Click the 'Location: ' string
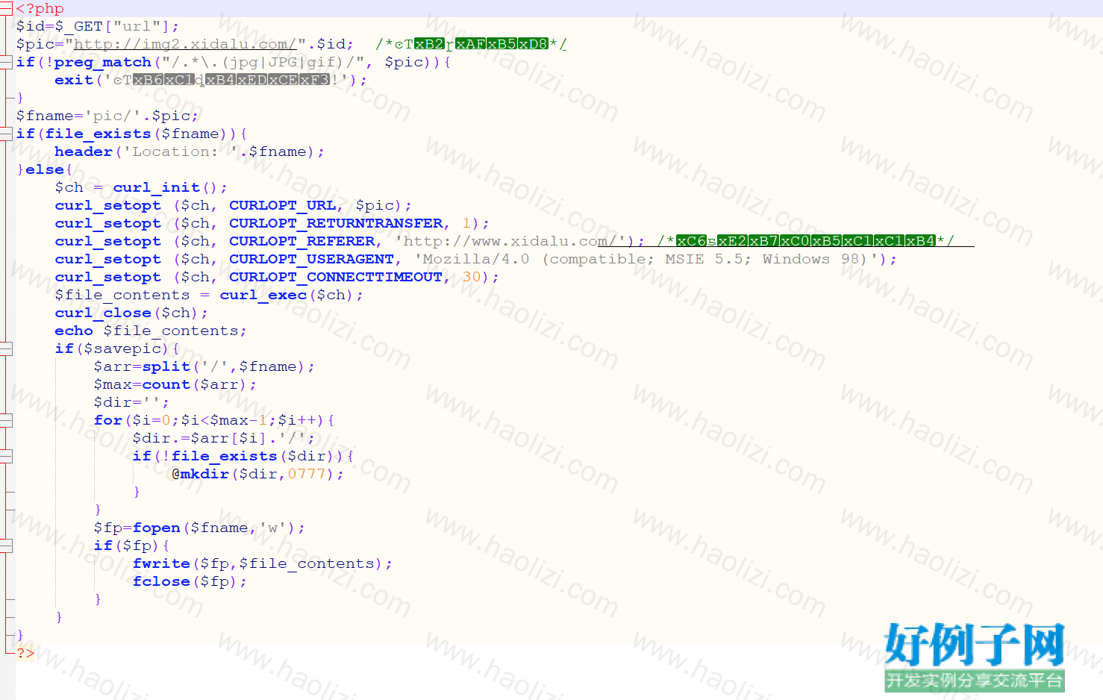Screen dimensions: 1103x700 click(181, 151)
